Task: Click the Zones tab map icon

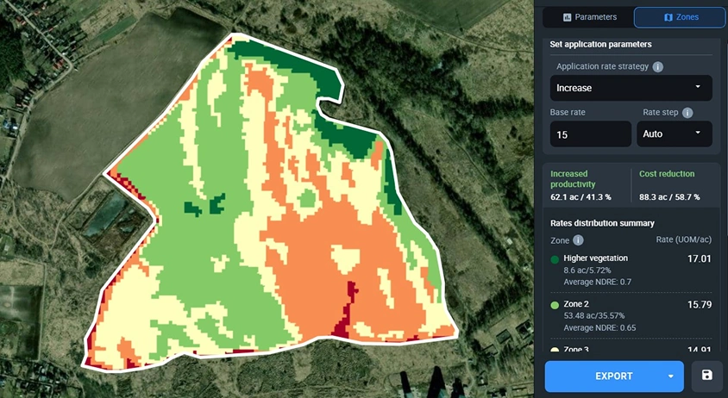Action: pyautogui.click(x=668, y=17)
